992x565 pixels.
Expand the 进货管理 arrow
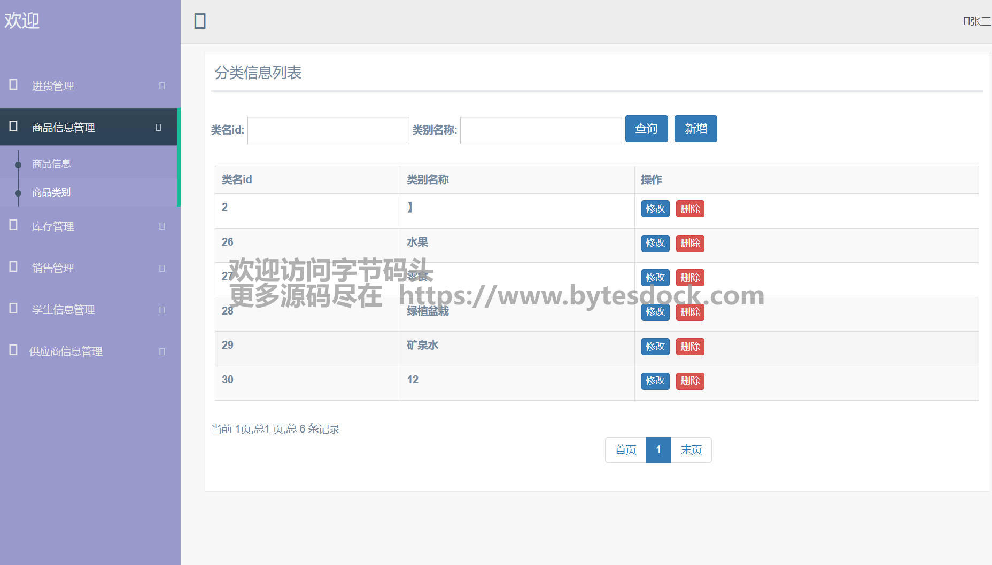click(162, 85)
